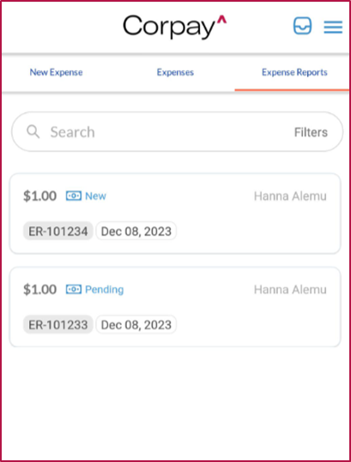Open Filters in the search bar

311,132
